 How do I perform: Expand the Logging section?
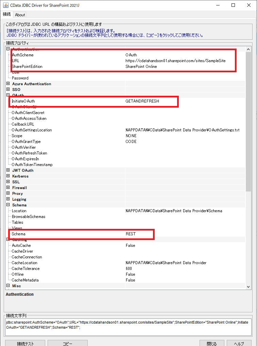point(8,199)
